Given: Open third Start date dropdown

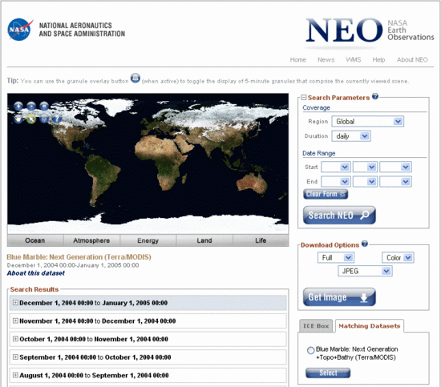Looking at the screenshot, I should [x=395, y=167].
